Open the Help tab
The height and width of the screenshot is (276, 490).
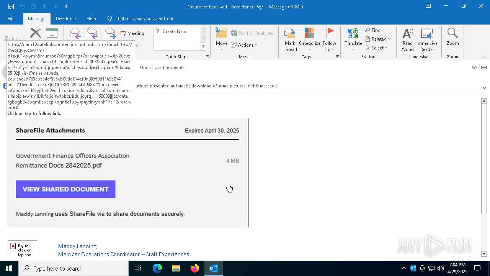[91, 19]
